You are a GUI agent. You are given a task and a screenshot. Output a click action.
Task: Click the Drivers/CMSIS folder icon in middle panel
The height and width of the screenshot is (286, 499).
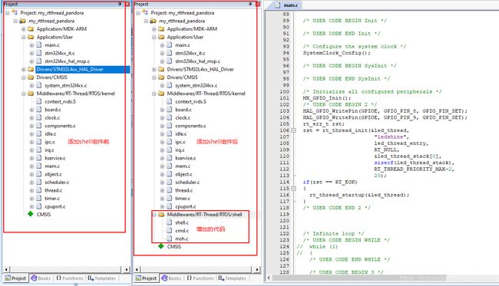click(161, 77)
